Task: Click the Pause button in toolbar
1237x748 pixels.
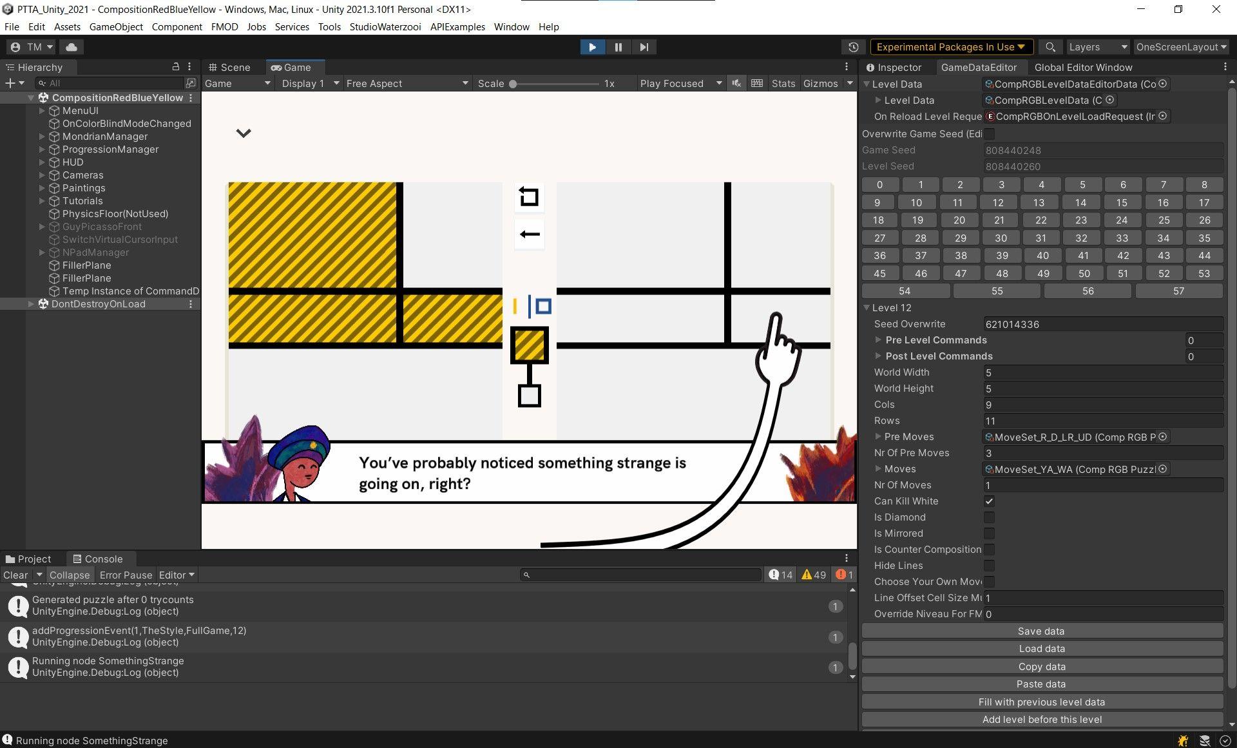Action: tap(618, 47)
